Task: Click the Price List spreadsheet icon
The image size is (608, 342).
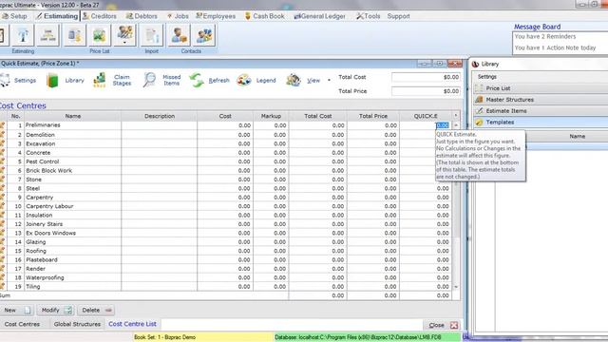Action: click(100, 36)
